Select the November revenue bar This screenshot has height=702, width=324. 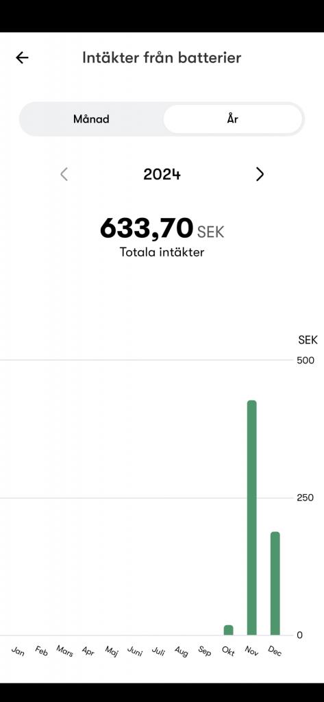(x=252, y=518)
